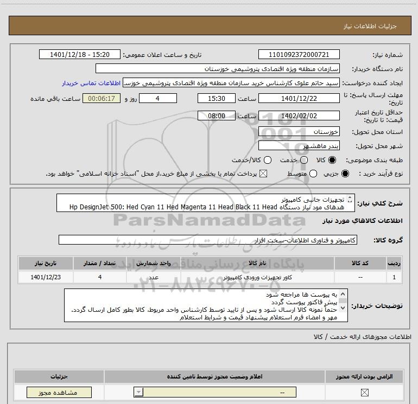Click the توضیحات خریدار text area
418x404 pixels.
(206, 305)
